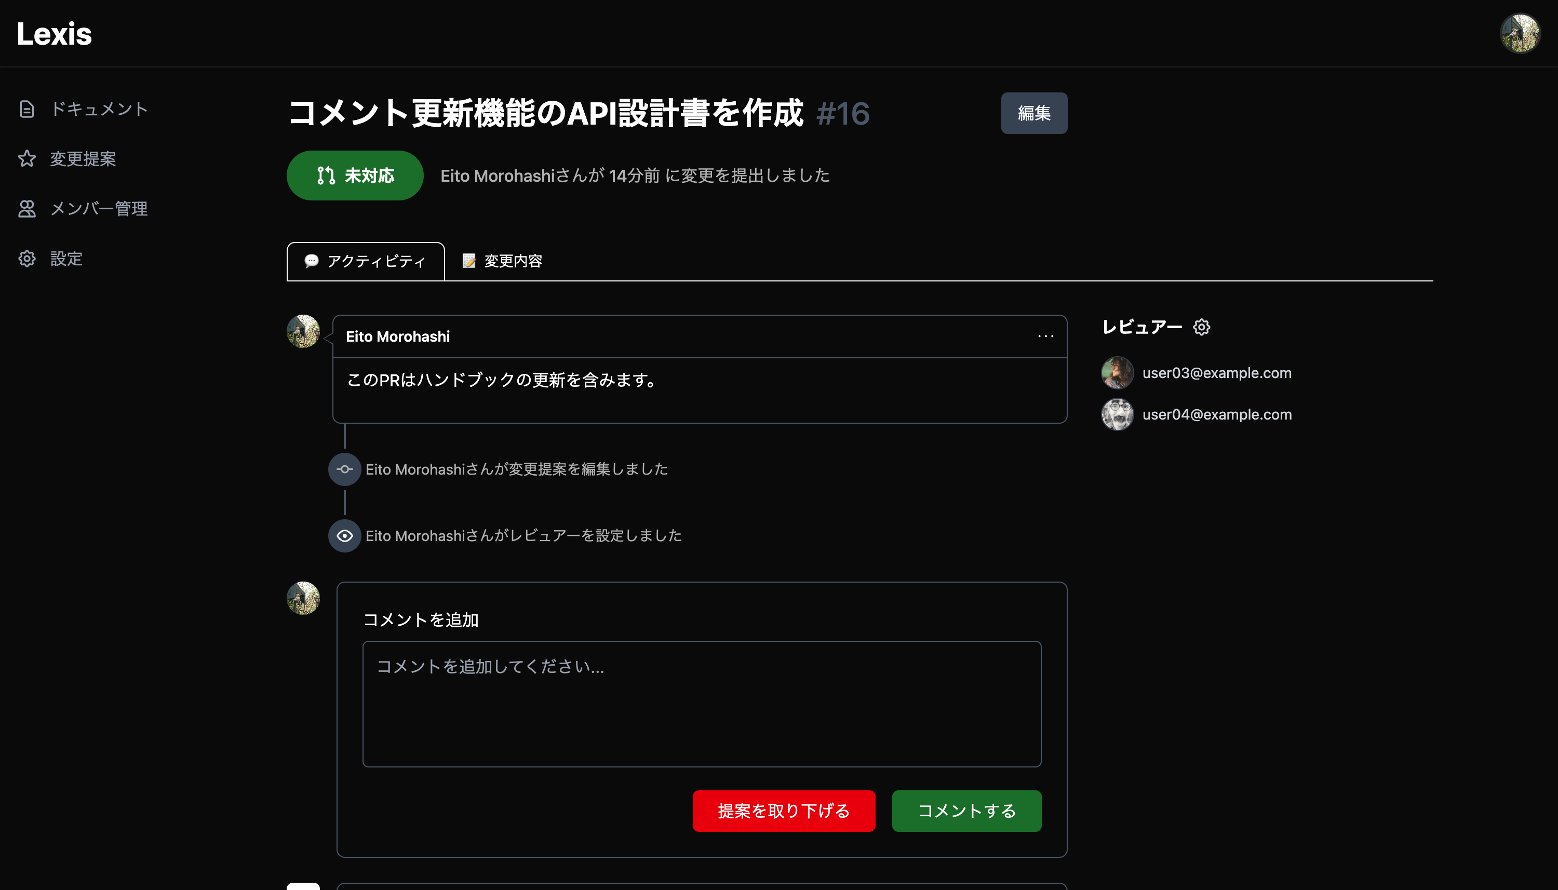Click the 未対応 pull request status badge
The width and height of the screenshot is (1558, 890).
point(355,176)
